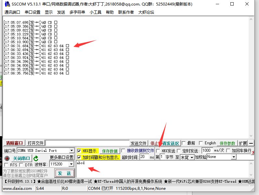Open the 小工具 menu

pyautogui.click(x=96, y=12)
